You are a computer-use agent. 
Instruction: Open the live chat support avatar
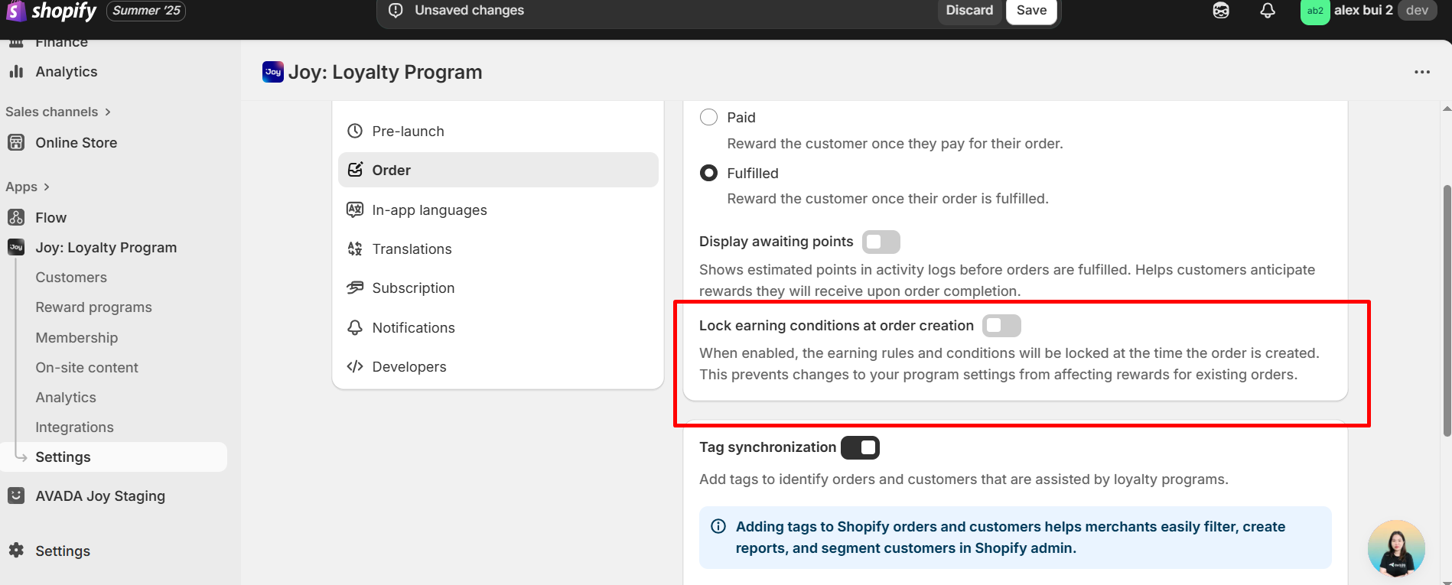click(x=1396, y=548)
